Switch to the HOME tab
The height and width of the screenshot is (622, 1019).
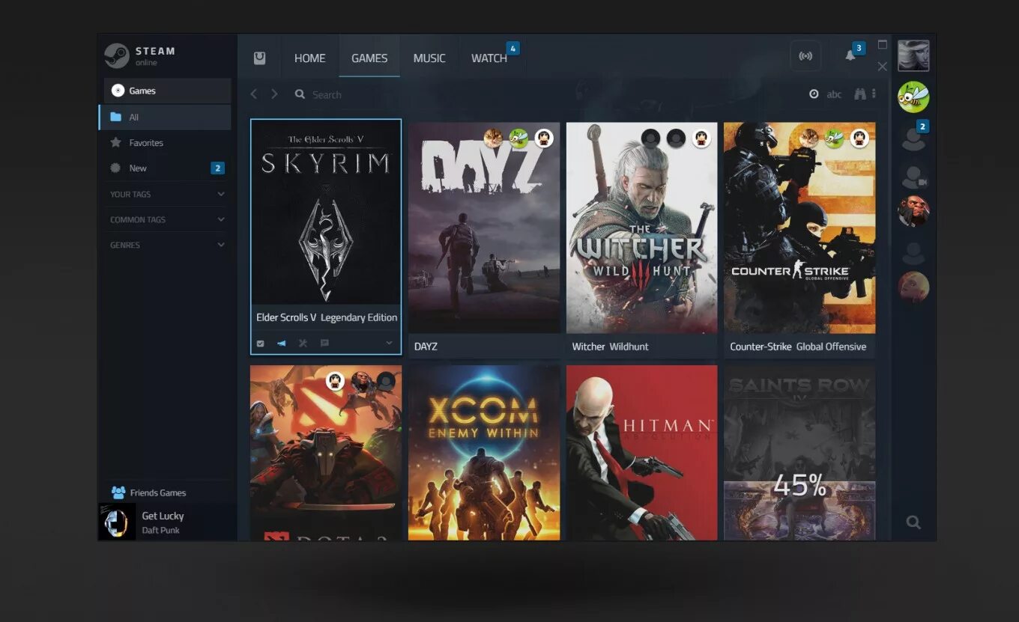point(309,58)
